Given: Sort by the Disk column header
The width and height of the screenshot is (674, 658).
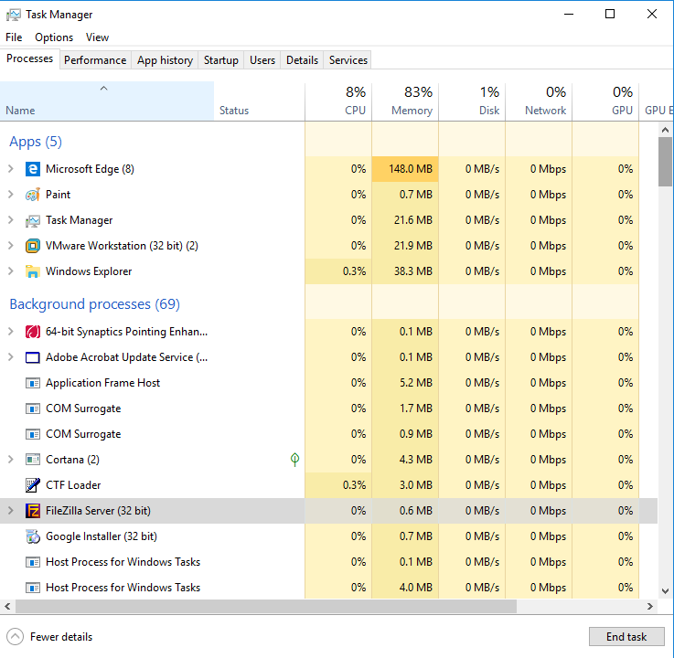Looking at the screenshot, I should tap(472, 101).
